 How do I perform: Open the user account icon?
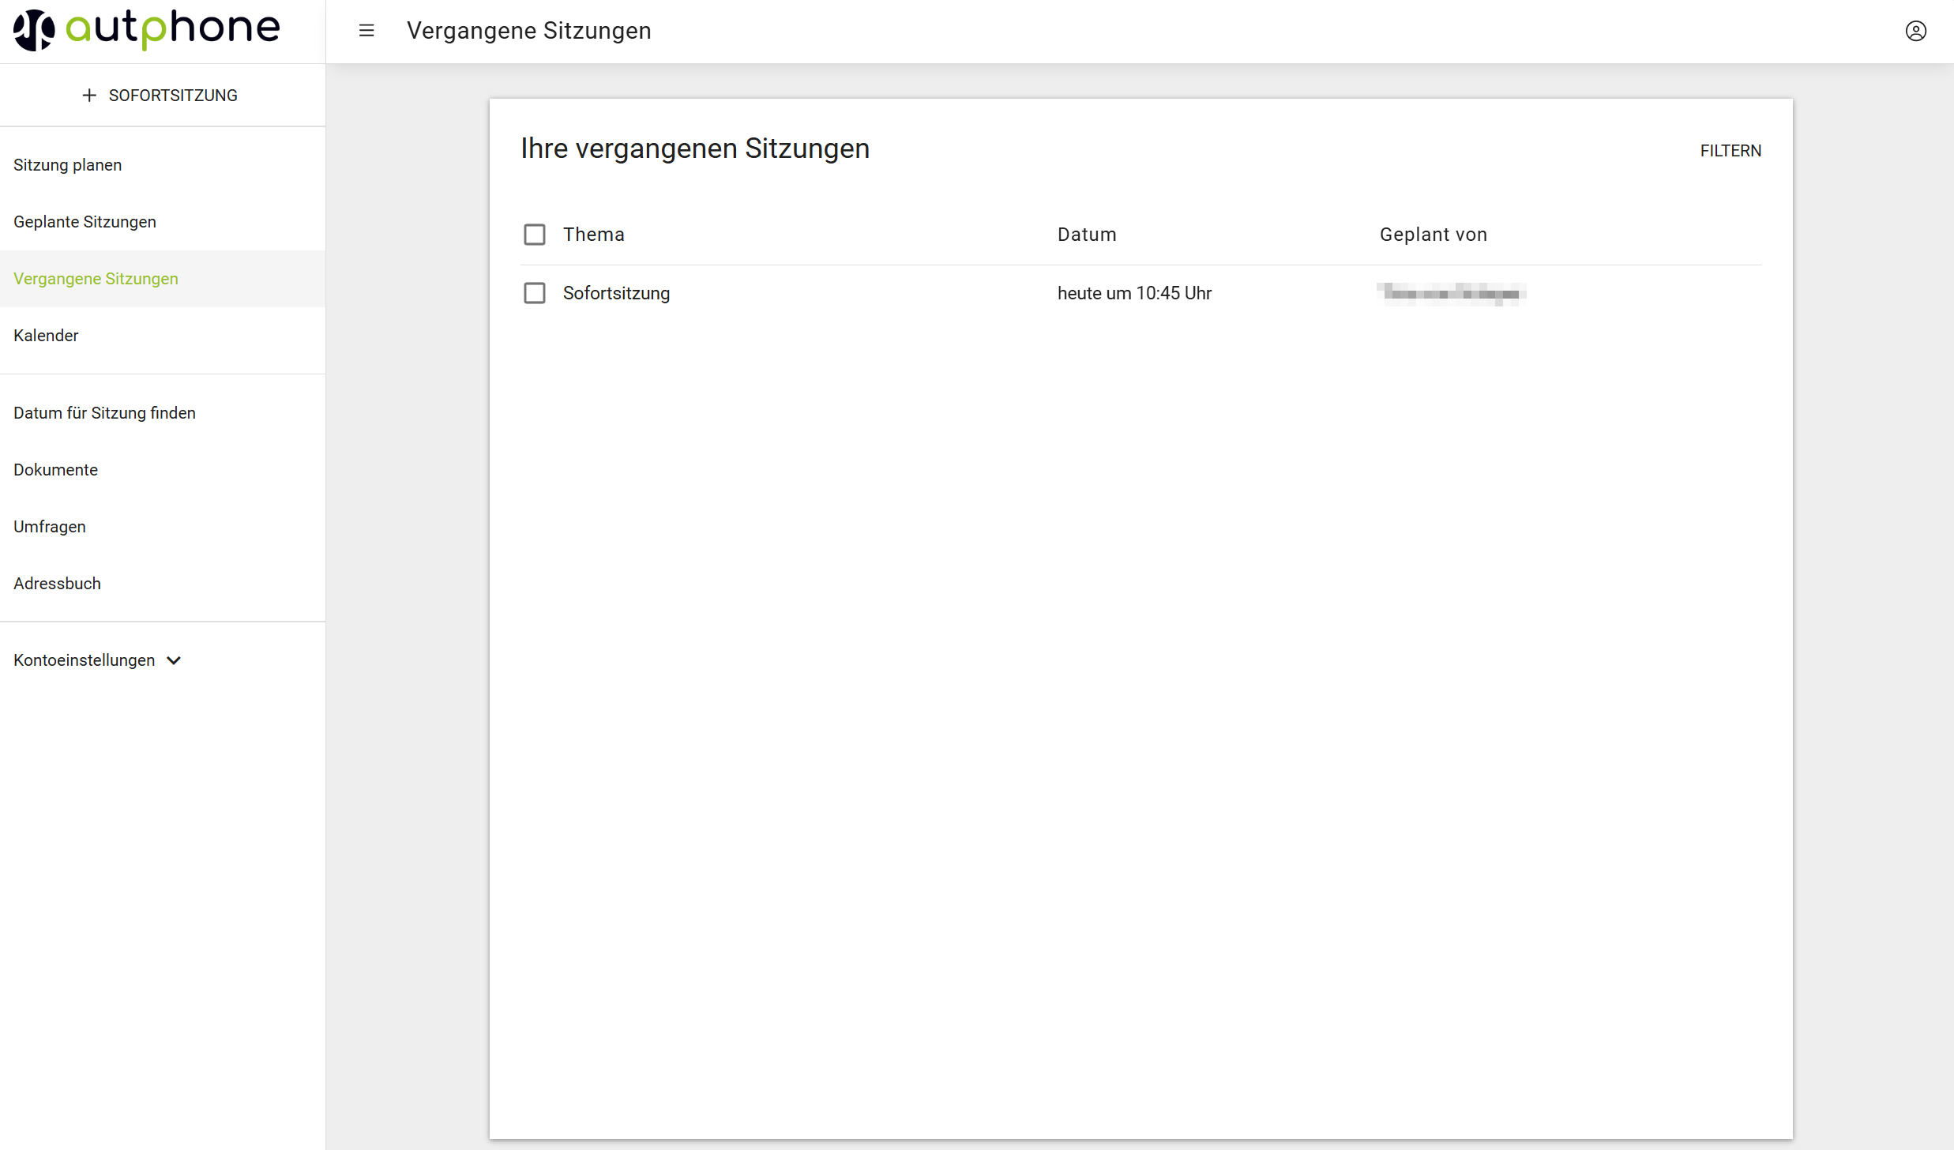1915,31
